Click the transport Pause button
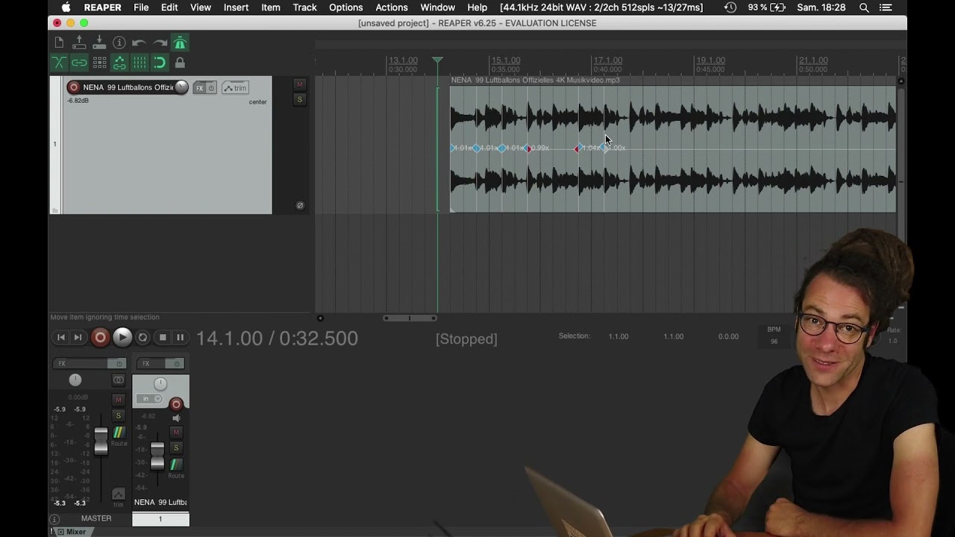955x537 pixels. [180, 338]
